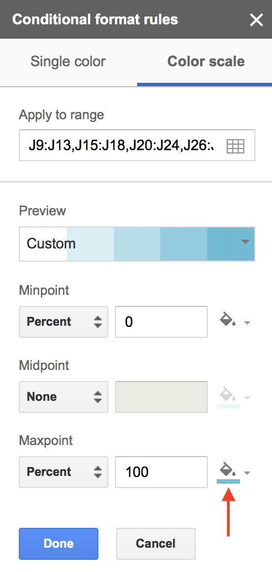Click the Midpoint fill color bucket icon
This screenshot has height=572, width=272.
(x=228, y=395)
